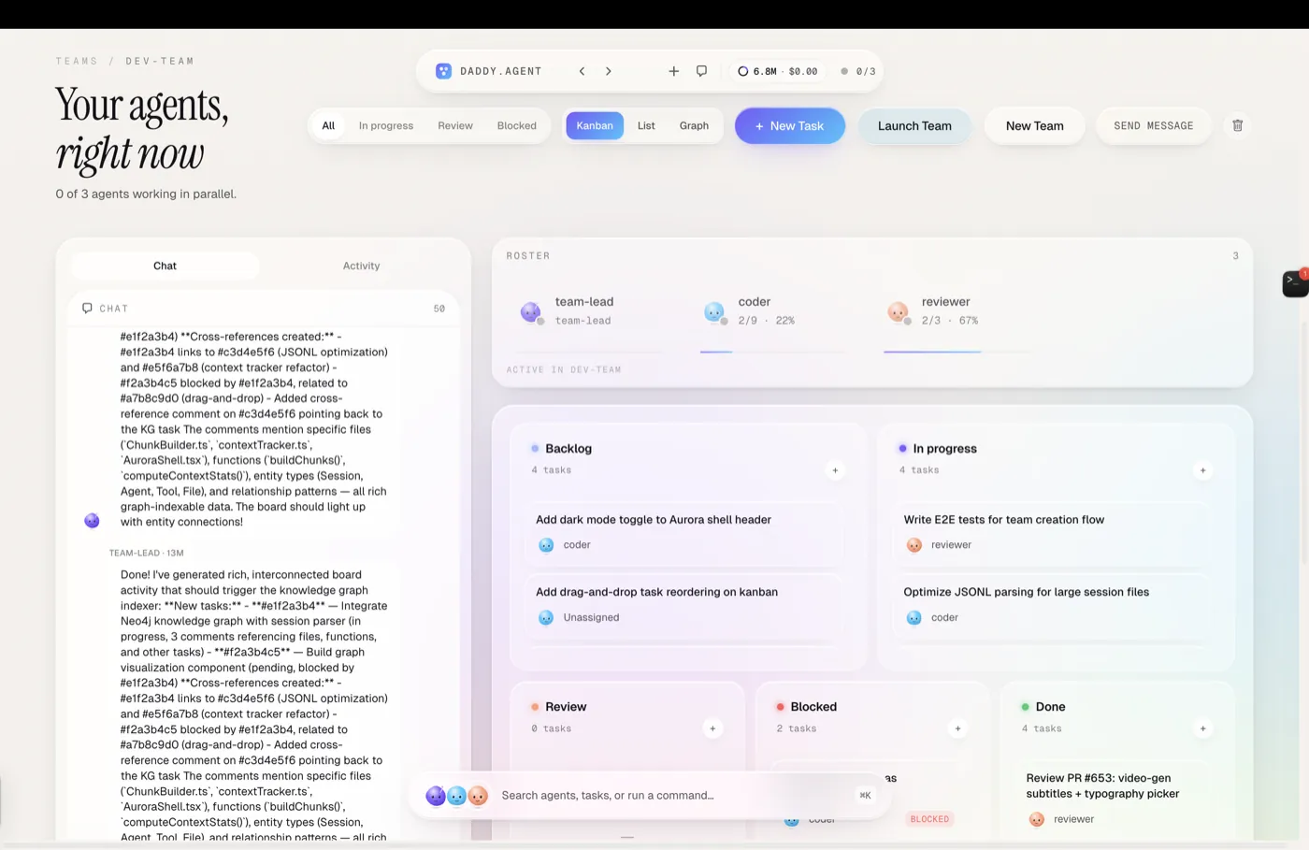Filter tasks by Blocked
The height and width of the screenshot is (850, 1309).
pyautogui.click(x=517, y=125)
